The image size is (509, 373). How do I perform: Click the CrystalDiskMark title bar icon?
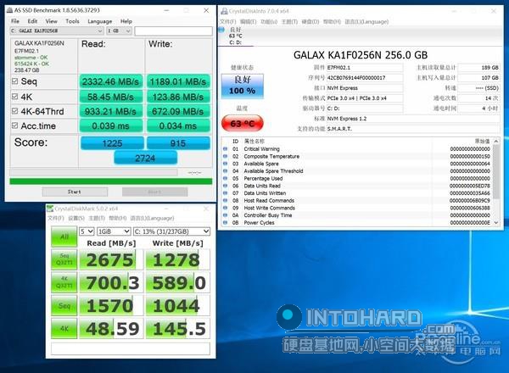click(50, 209)
